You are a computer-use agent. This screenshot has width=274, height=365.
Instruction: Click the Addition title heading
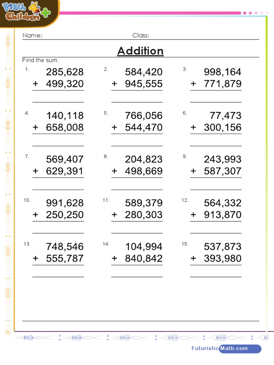(x=141, y=51)
